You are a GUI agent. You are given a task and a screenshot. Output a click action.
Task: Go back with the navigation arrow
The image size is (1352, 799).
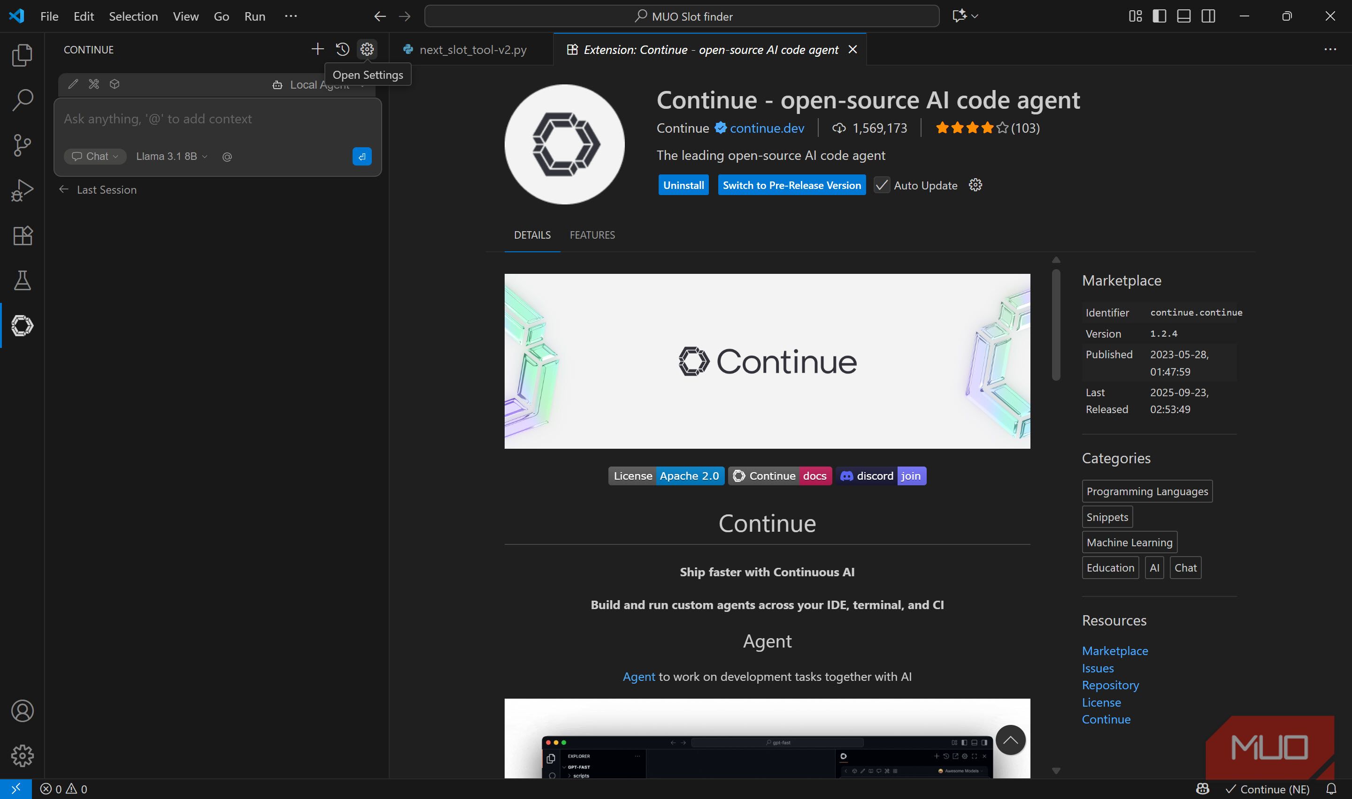(x=380, y=16)
